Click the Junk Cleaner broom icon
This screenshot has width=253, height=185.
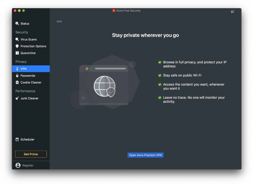17,98
